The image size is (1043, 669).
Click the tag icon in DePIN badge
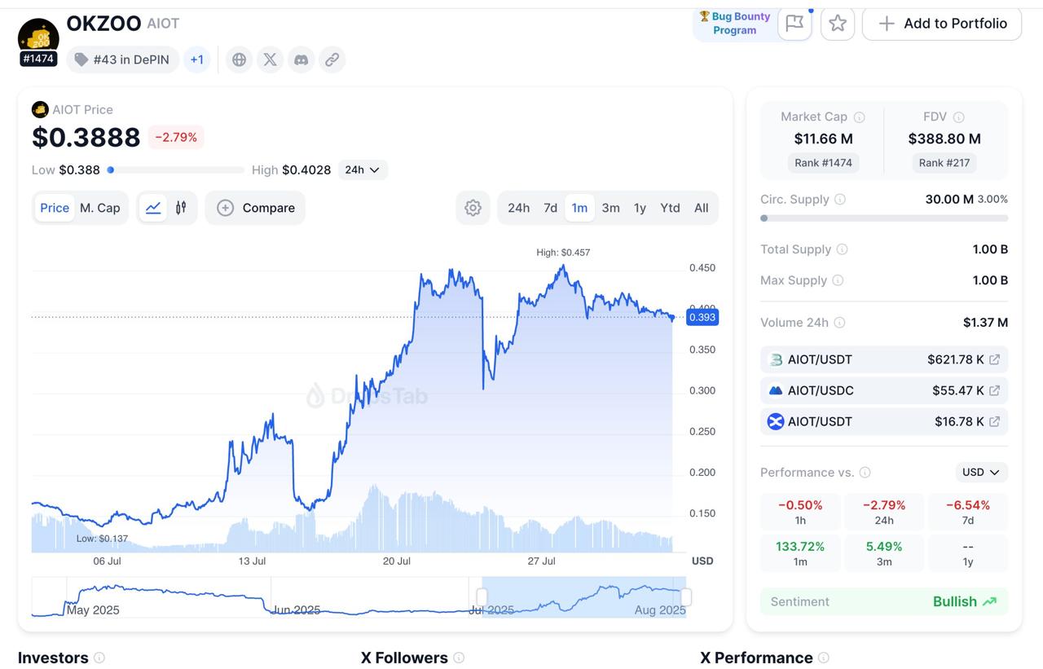click(x=81, y=59)
